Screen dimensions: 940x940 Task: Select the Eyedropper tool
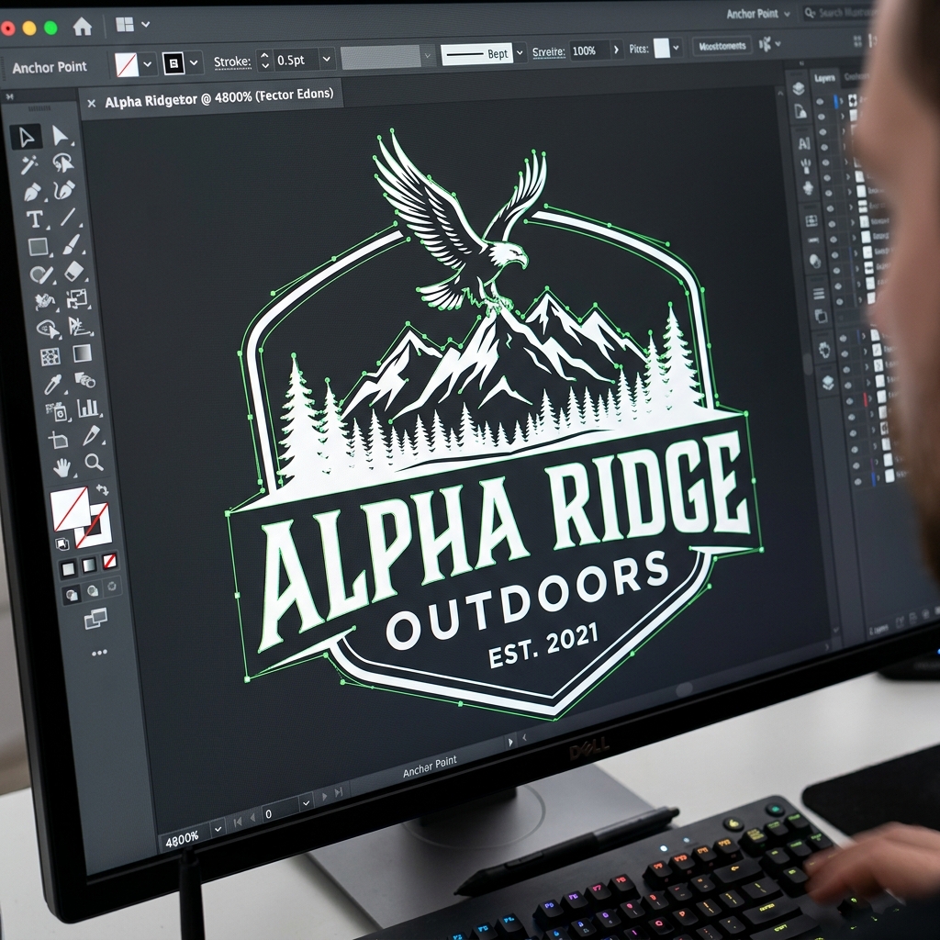click(52, 385)
